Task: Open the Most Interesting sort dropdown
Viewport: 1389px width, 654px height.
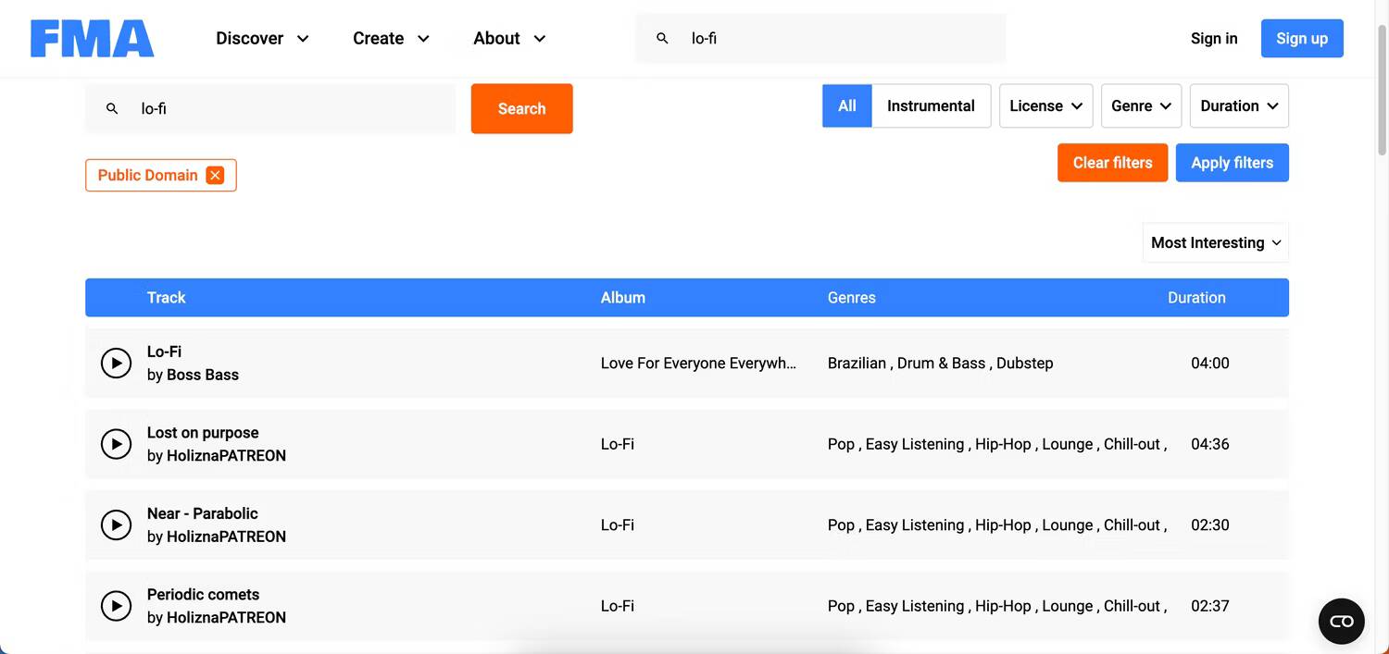Action: tap(1215, 242)
